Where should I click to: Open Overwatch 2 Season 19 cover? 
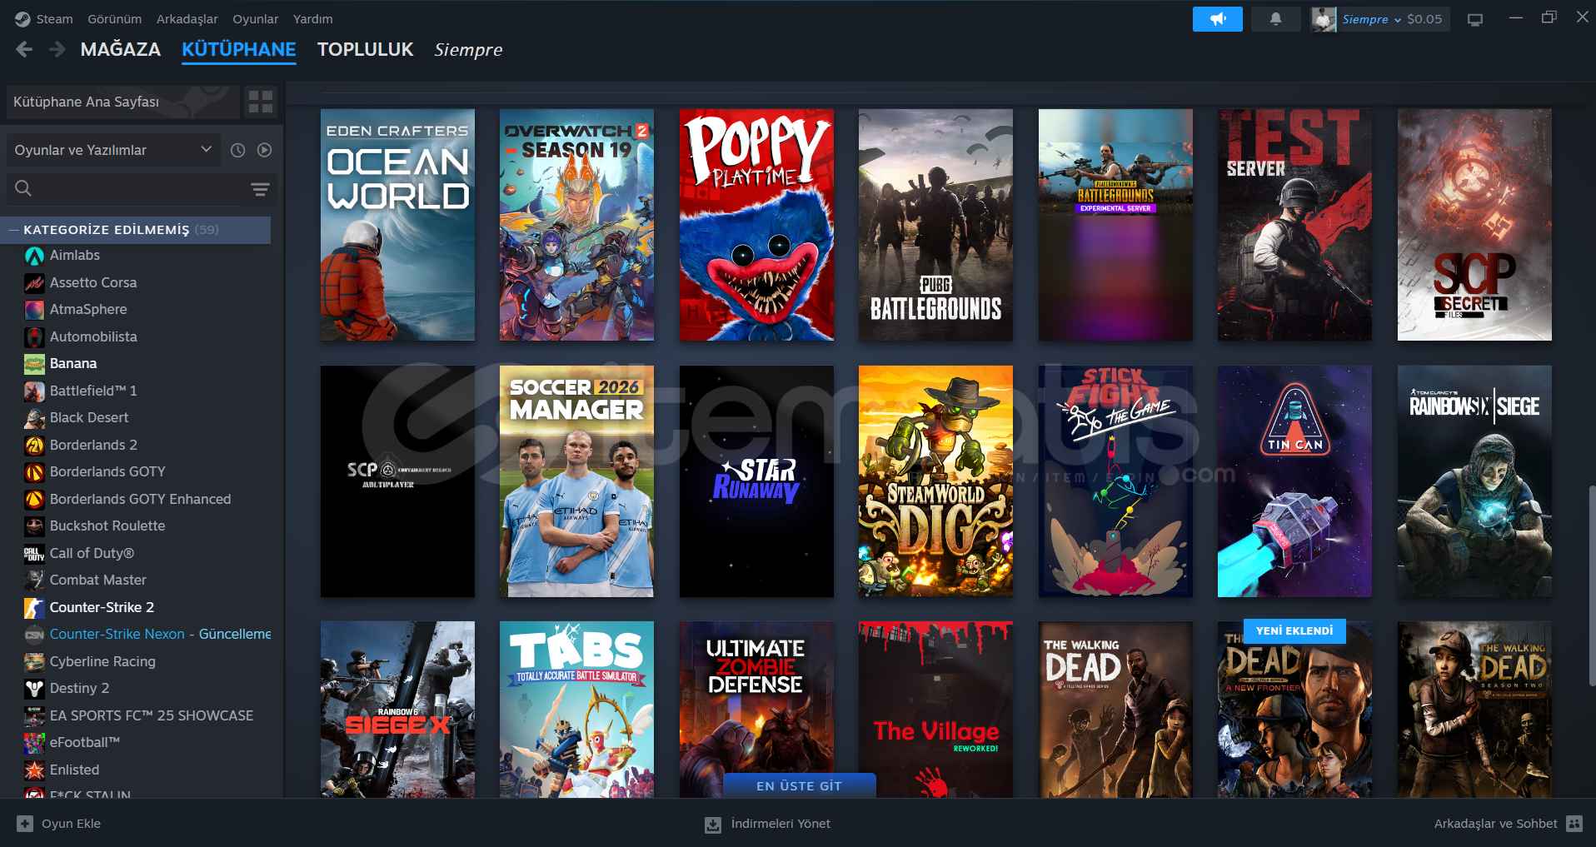pyautogui.click(x=576, y=225)
